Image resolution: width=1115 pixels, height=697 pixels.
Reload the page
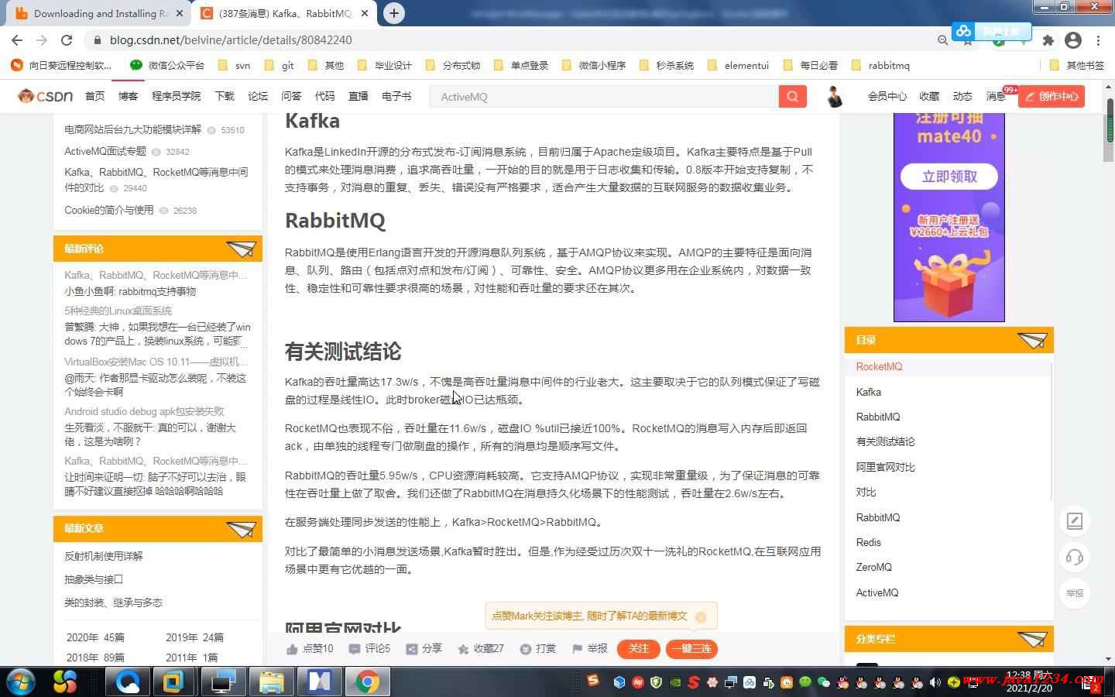click(x=67, y=40)
